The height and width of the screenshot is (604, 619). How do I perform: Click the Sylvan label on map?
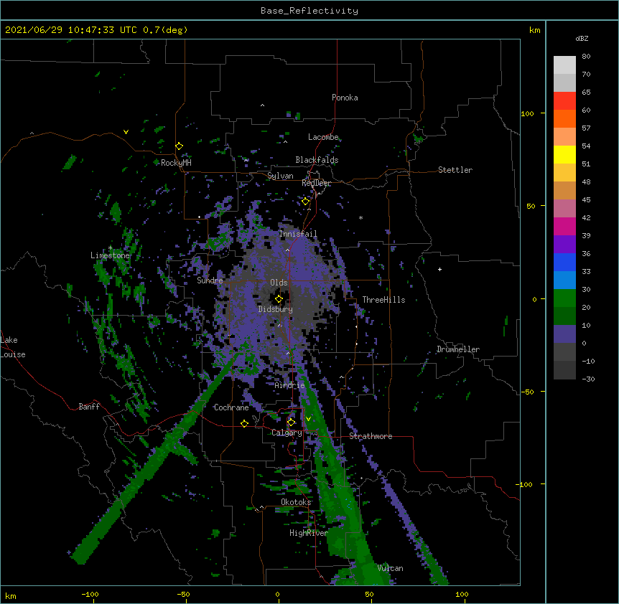pyautogui.click(x=280, y=176)
